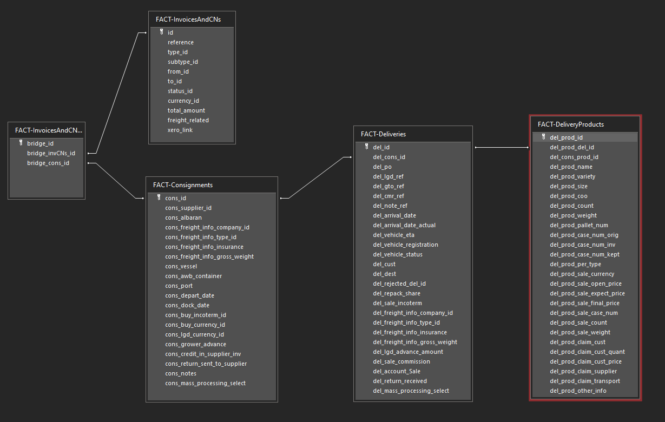
Task: Select the FACT-Deliveries table title
Action: tap(383, 134)
